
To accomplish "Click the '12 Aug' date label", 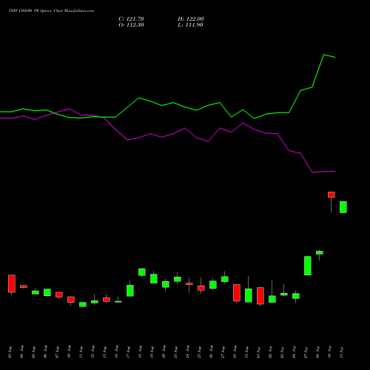I will coord(93,352).
